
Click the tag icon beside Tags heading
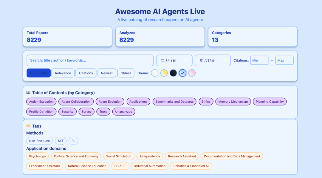click(x=28, y=126)
